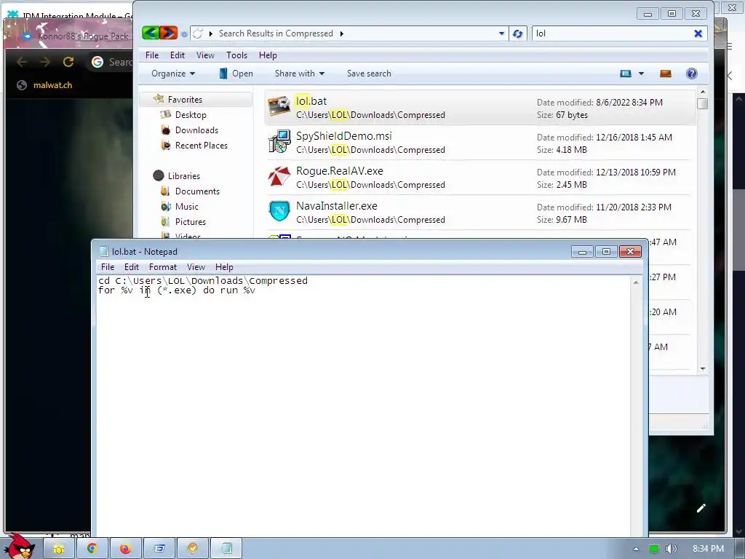
Task: Click Chrome's back arrow
Action: (x=22, y=62)
